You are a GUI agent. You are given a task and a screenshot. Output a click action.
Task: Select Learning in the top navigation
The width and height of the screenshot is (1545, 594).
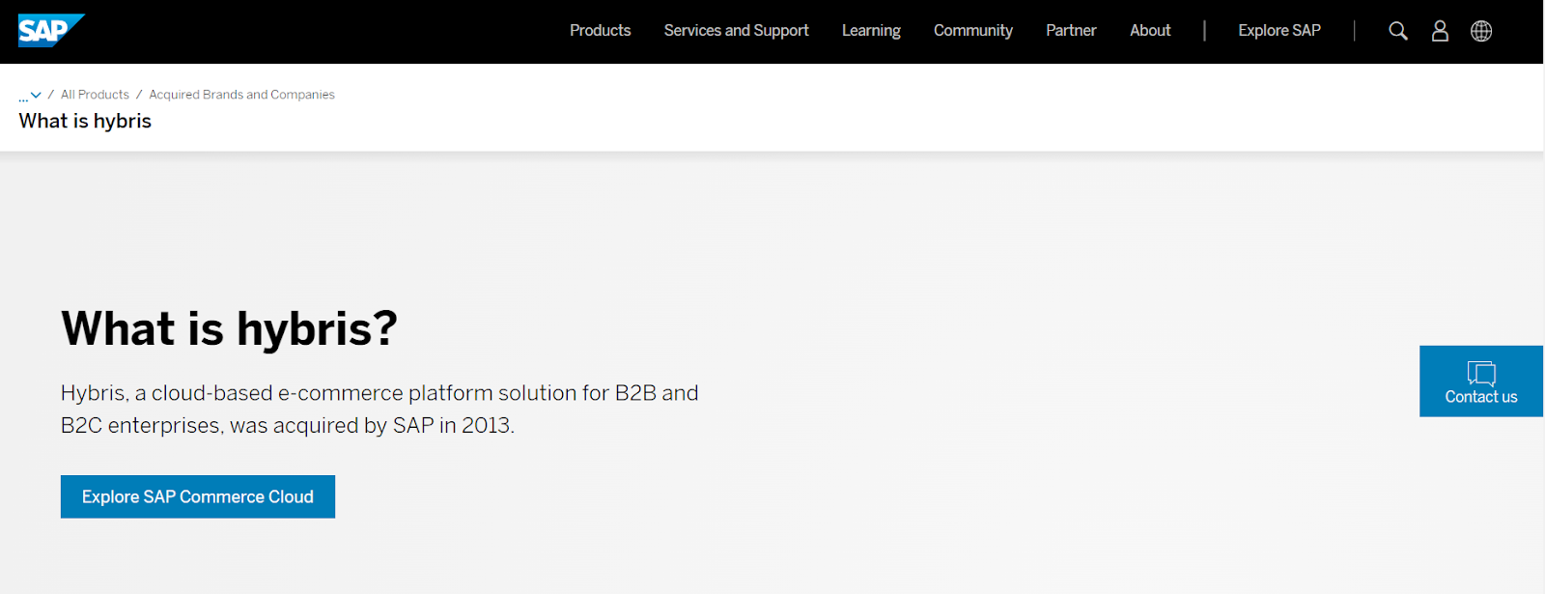point(871,31)
